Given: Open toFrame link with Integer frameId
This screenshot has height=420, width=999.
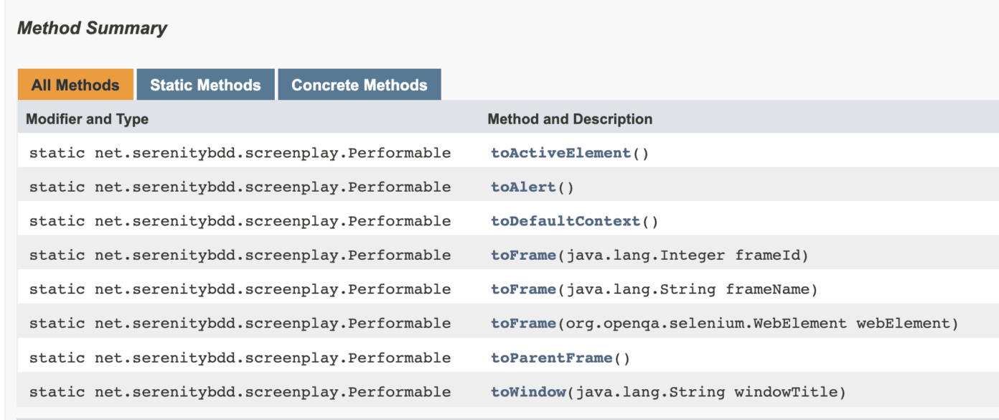Looking at the screenshot, I should [523, 256].
